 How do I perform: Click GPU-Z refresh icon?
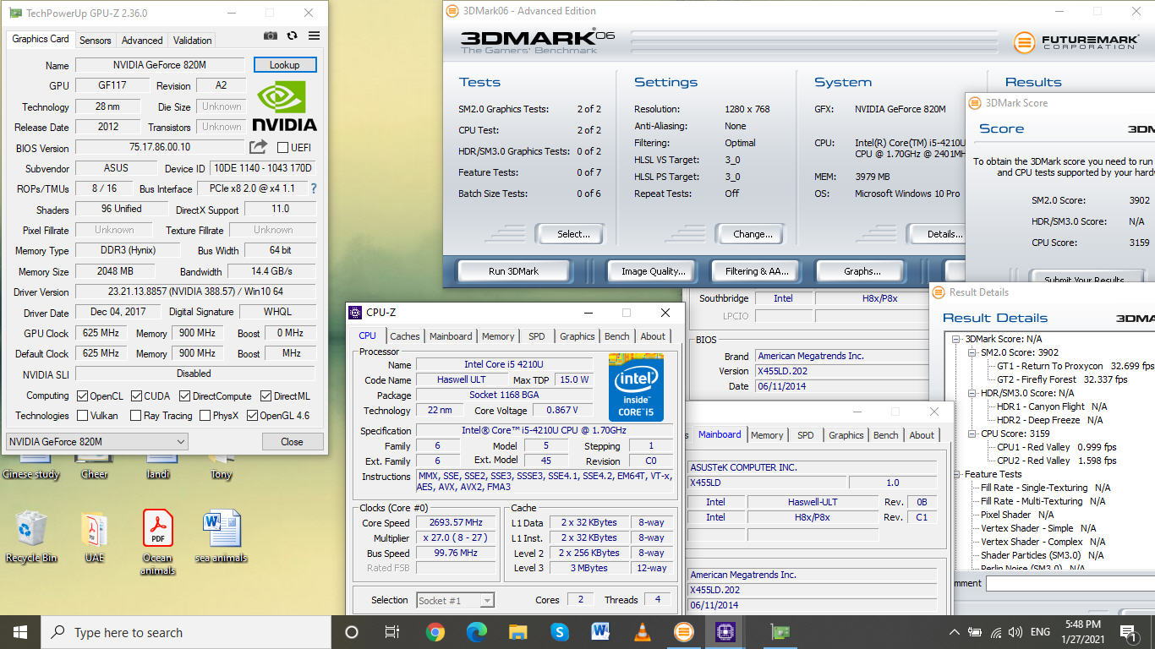click(292, 35)
